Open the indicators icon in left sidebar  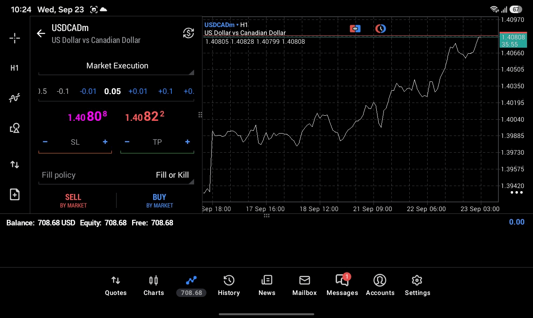(x=15, y=98)
